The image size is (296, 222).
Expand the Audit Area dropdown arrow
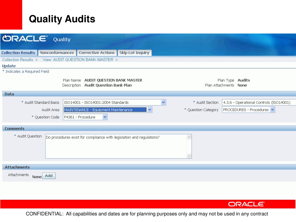pos(149,110)
